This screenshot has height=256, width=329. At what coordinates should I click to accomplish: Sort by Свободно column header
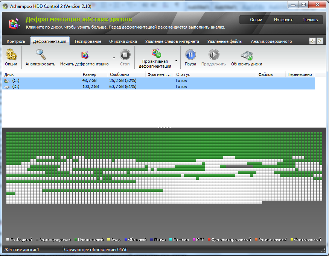pos(127,74)
